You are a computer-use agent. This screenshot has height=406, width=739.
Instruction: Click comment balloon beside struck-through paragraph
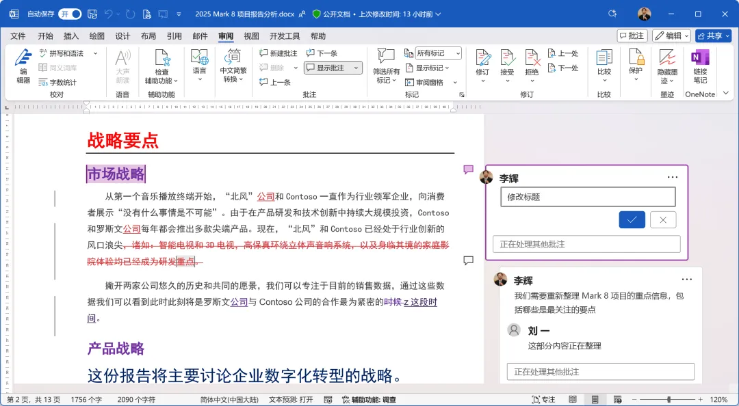click(468, 260)
